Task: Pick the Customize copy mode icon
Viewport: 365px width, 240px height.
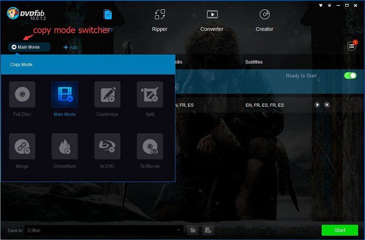Action: (107, 94)
